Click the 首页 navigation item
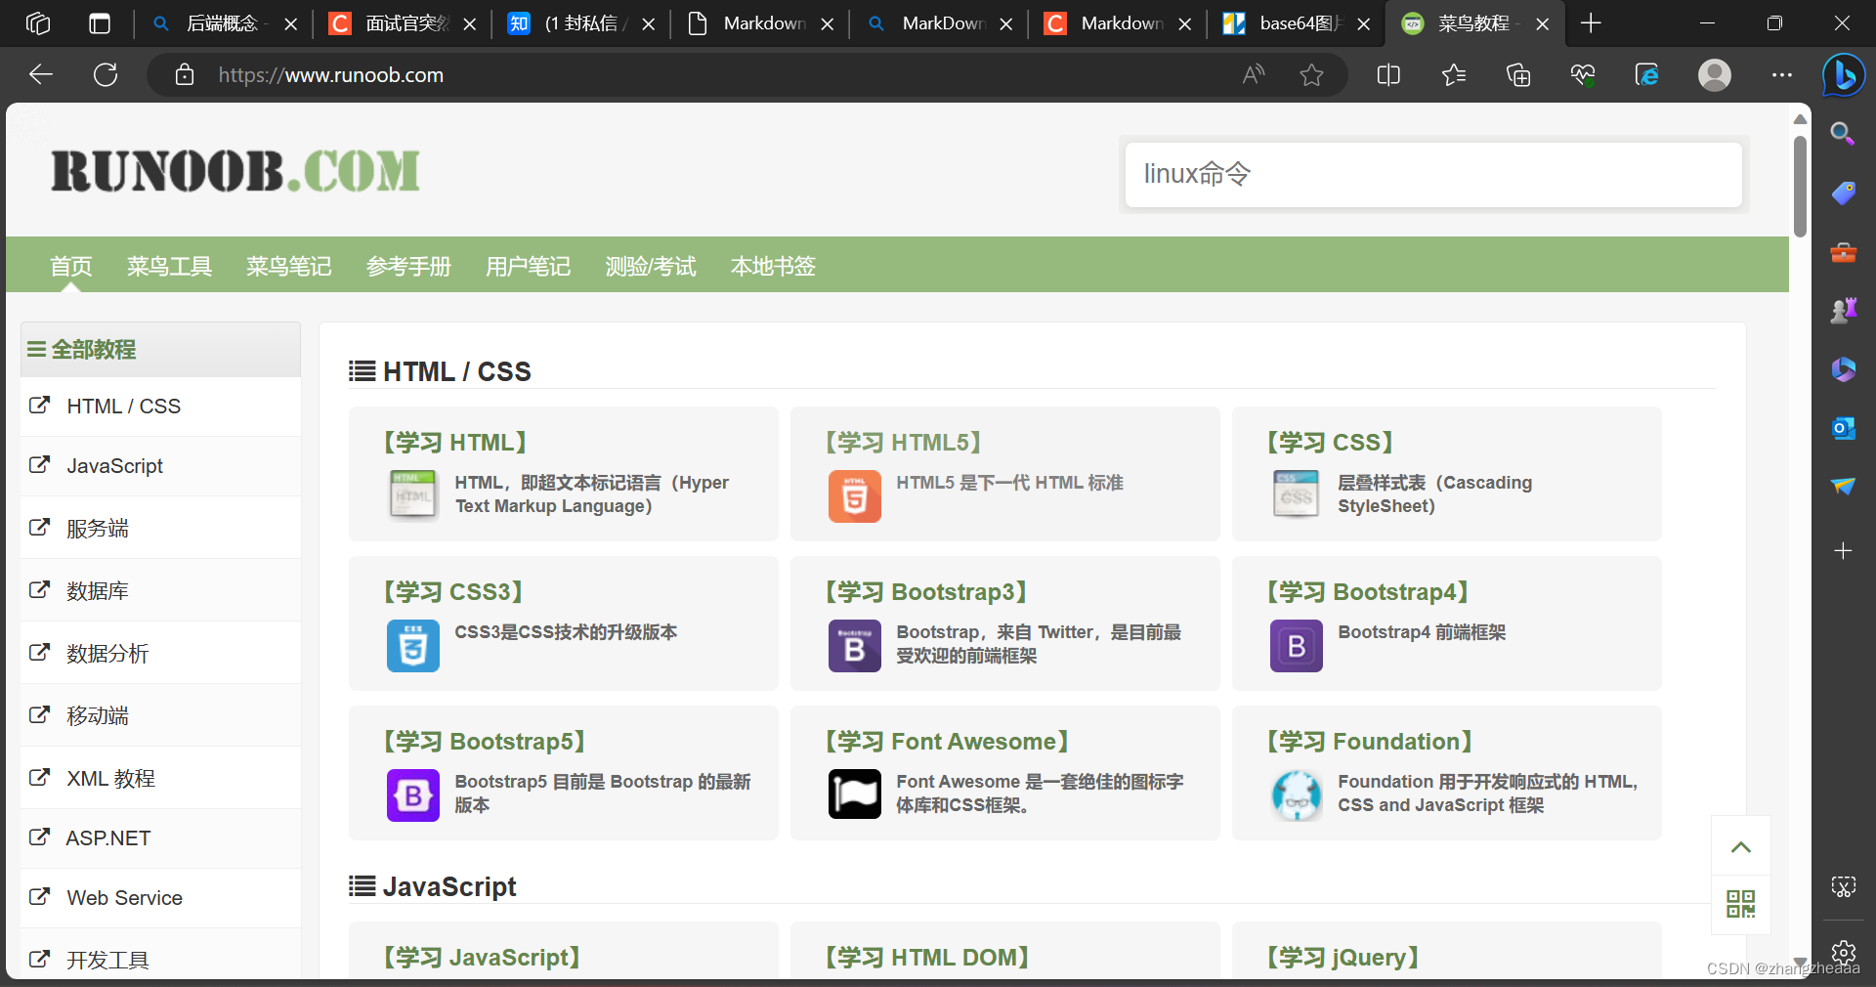 coord(71,266)
